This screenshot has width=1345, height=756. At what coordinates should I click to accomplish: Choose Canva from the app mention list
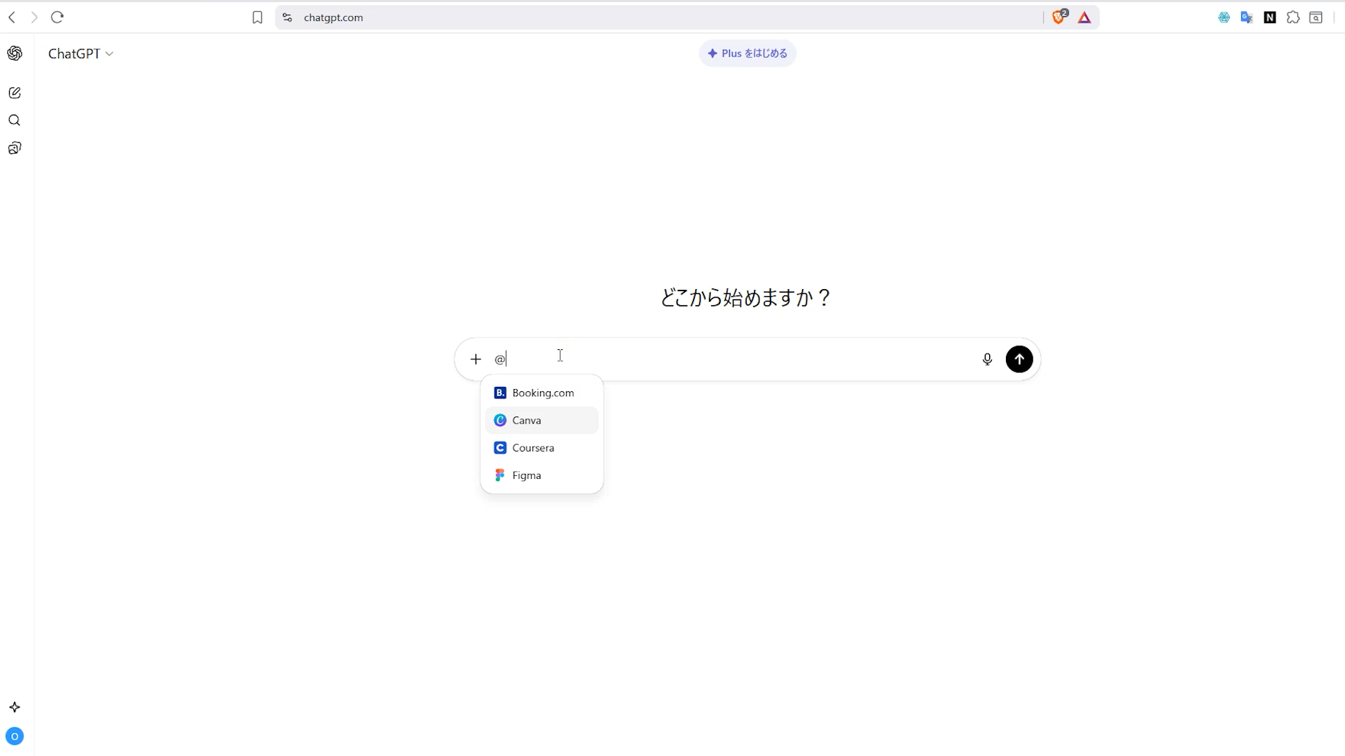(x=542, y=420)
